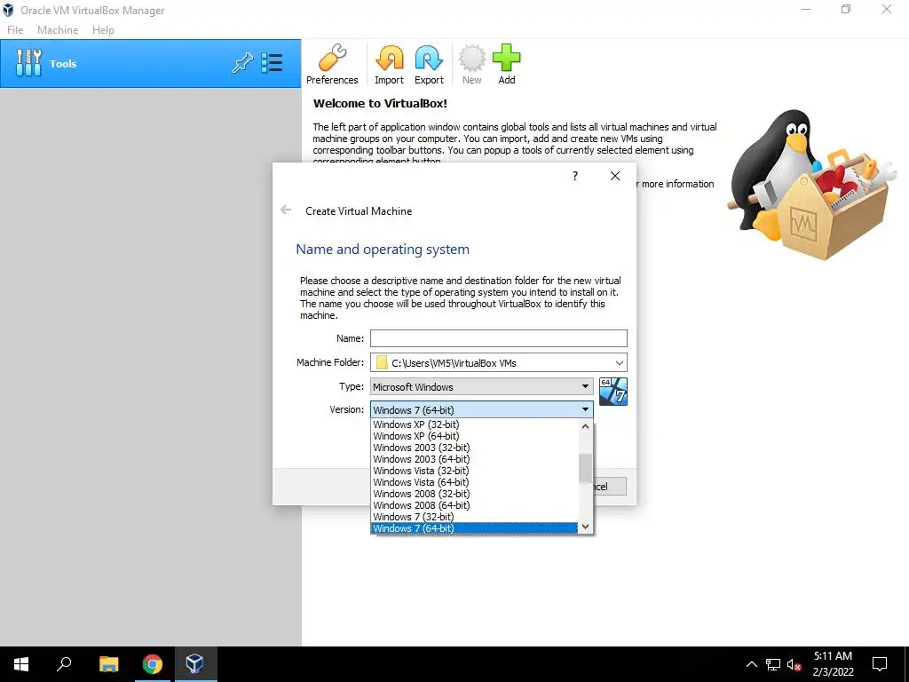Click the Machine Folder yellow folder icon
909x682 pixels.
[382, 362]
